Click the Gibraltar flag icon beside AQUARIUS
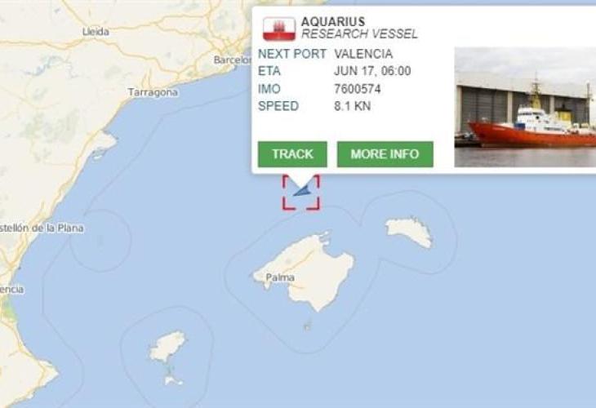Screen dimensions: 596x408 279,29
